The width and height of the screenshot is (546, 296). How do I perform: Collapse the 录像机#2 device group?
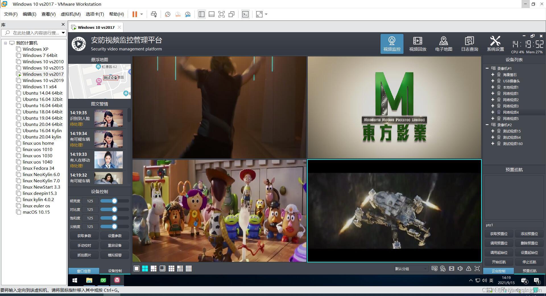tap(487, 125)
